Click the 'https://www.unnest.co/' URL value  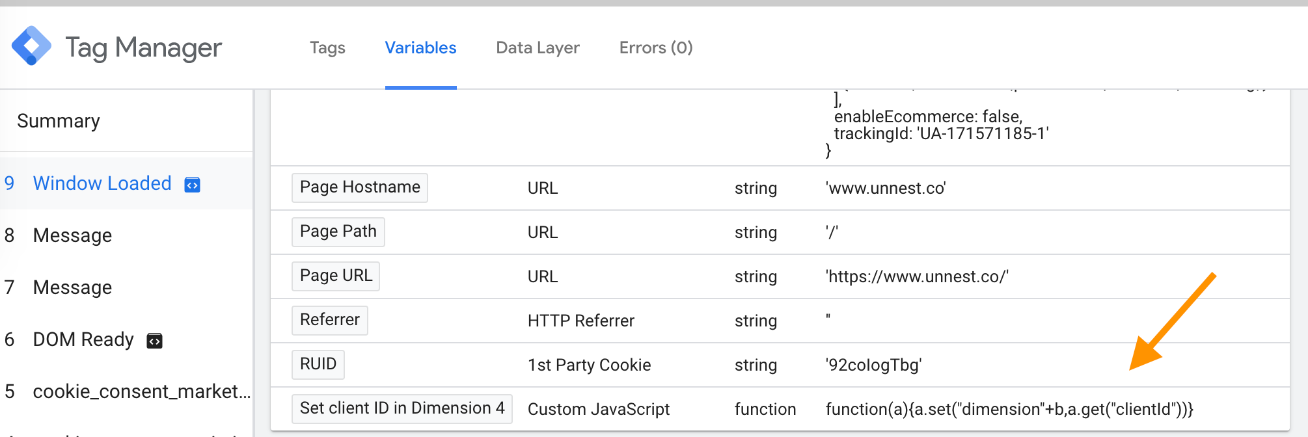point(917,276)
